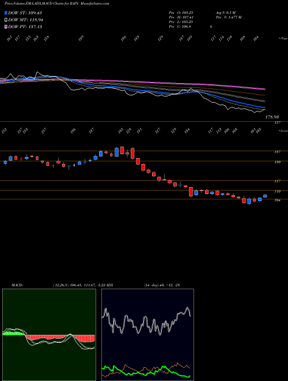Click the 101 value in the Lows row
This screenshot has width=288, height=381.
tap(253, 130)
